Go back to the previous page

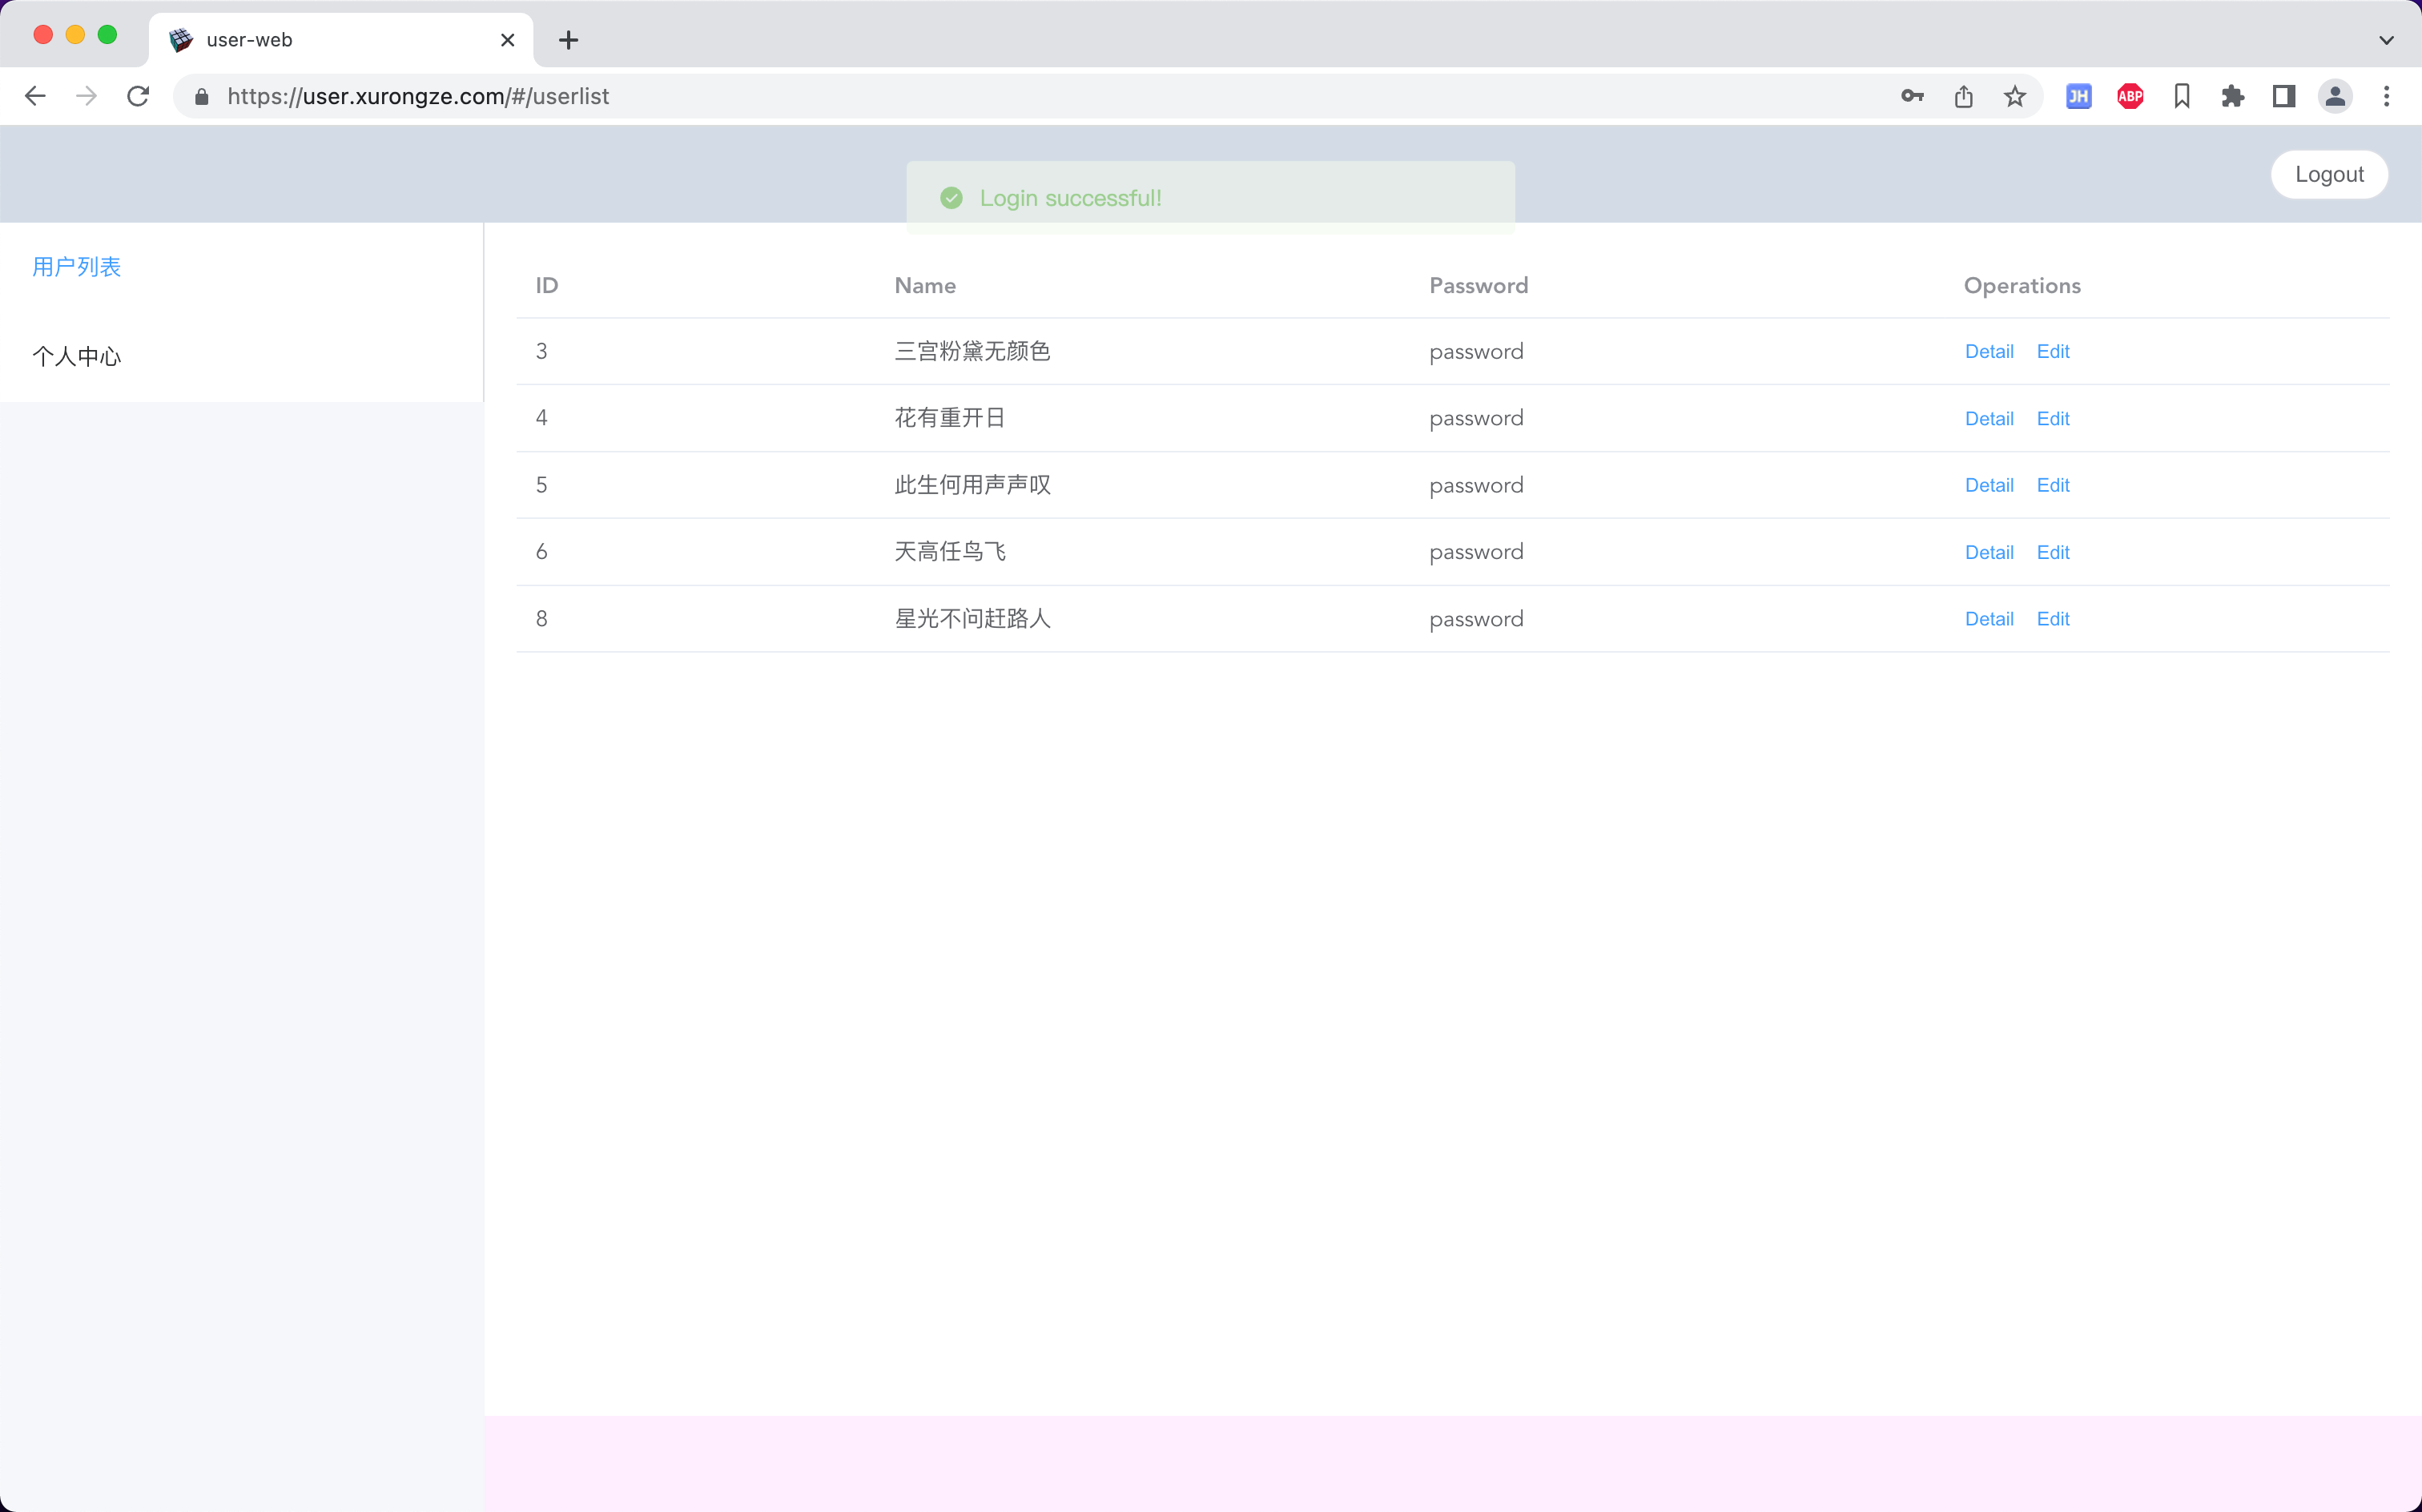pos(35,96)
